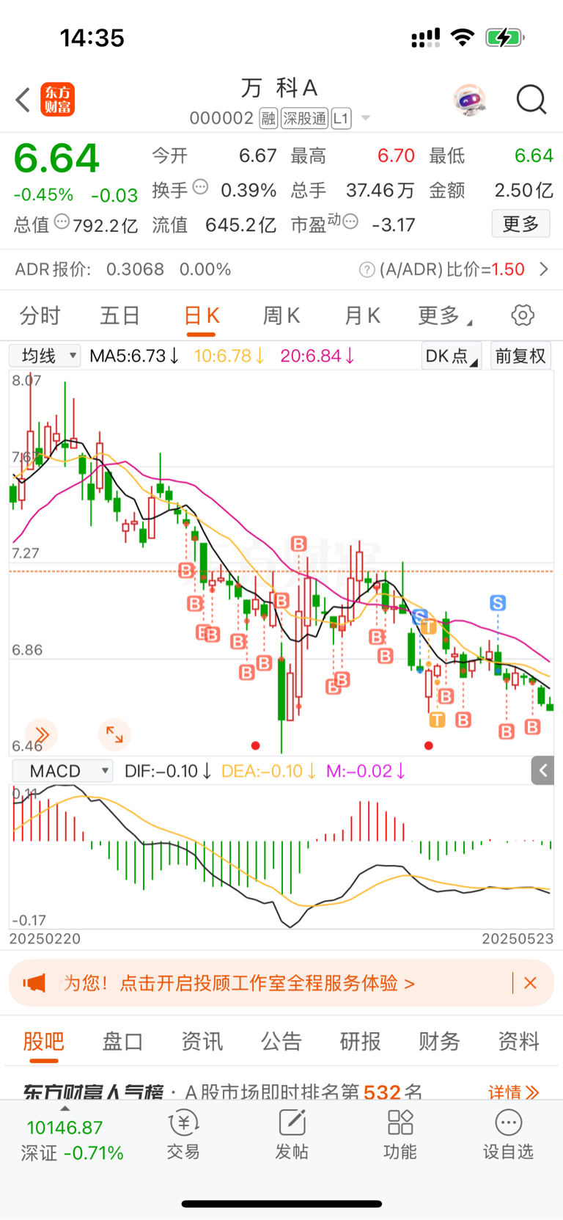The image size is (563, 1220).
Task: Open chart settings gear icon
Action: point(523,315)
